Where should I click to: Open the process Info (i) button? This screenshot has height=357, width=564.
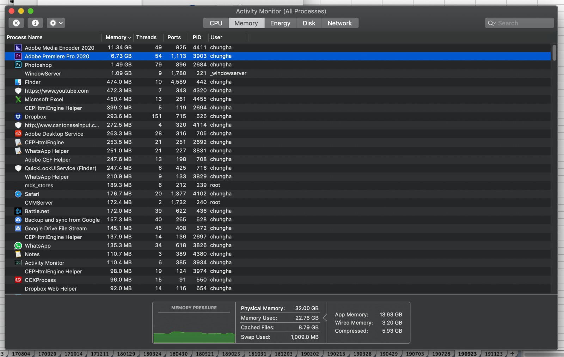pos(35,23)
